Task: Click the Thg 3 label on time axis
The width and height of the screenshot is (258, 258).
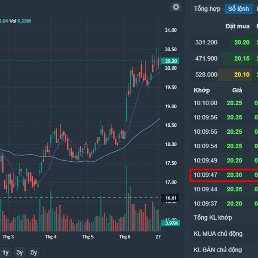Action: pyautogui.click(x=8, y=237)
